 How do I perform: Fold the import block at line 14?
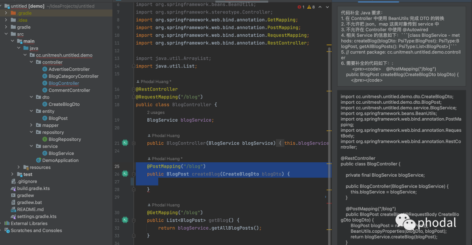click(134, 66)
